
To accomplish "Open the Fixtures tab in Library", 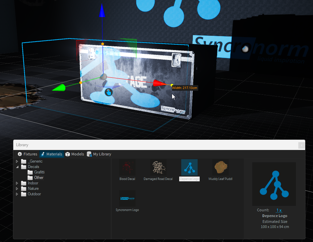I will (27, 154).
